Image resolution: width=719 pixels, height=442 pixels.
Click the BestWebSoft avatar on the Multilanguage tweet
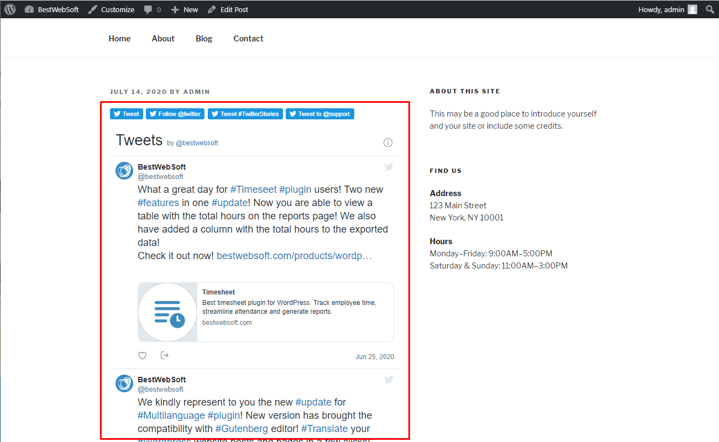124,383
